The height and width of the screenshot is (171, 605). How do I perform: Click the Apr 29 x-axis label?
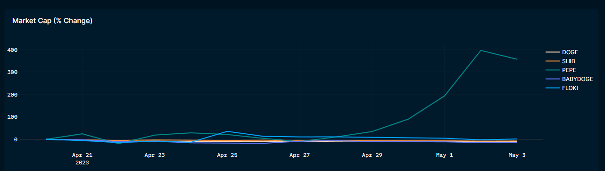(x=372, y=155)
